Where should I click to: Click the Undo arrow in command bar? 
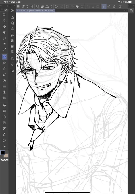(57, 7)
